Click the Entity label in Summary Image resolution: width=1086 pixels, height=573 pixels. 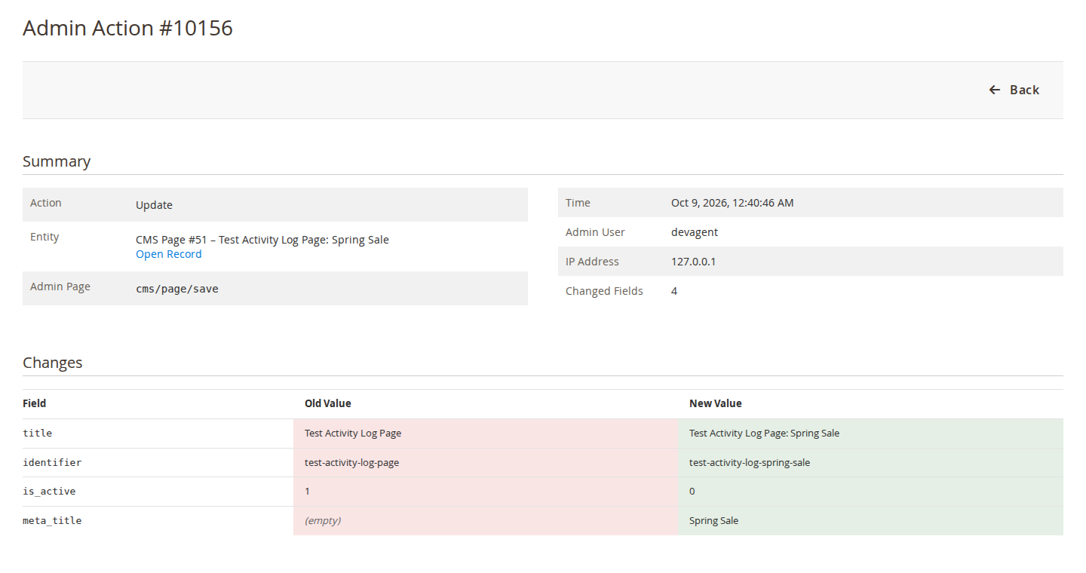coord(44,237)
